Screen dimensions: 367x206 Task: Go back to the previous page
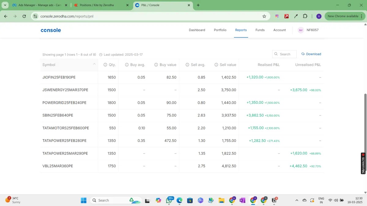point(6,16)
